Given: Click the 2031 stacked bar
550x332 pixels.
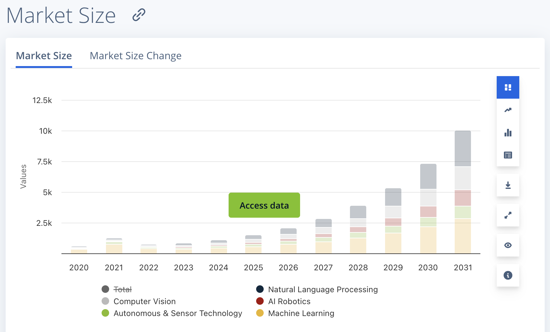Looking at the screenshot, I should coord(463,192).
